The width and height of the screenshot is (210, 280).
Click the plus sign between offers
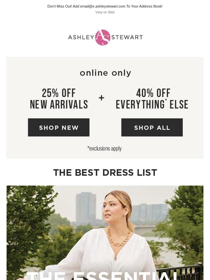[x=101, y=98]
